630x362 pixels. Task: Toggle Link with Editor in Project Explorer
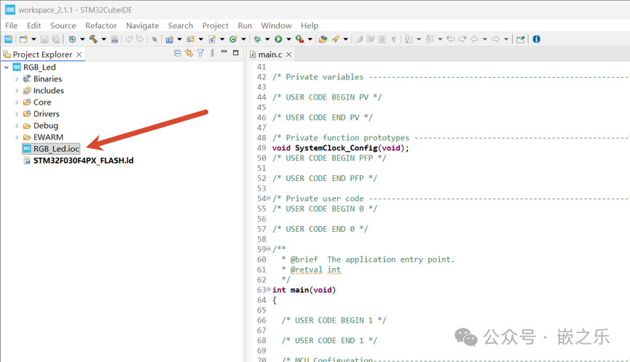tap(189, 53)
